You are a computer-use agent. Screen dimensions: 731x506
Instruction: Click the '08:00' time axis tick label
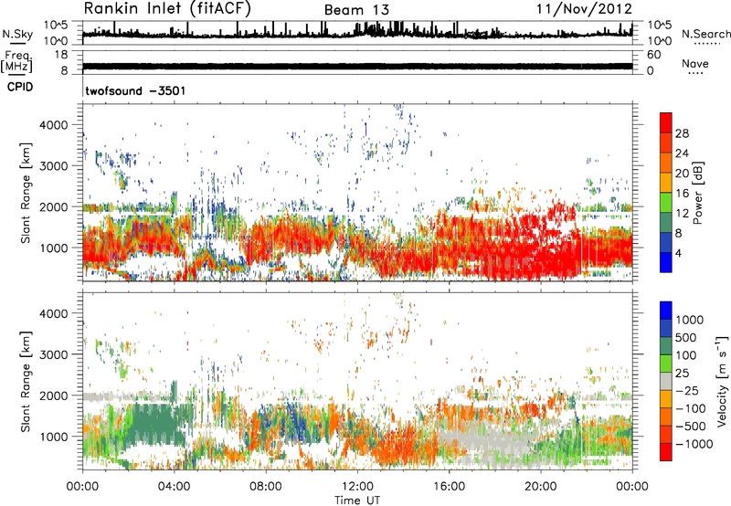coord(266,487)
